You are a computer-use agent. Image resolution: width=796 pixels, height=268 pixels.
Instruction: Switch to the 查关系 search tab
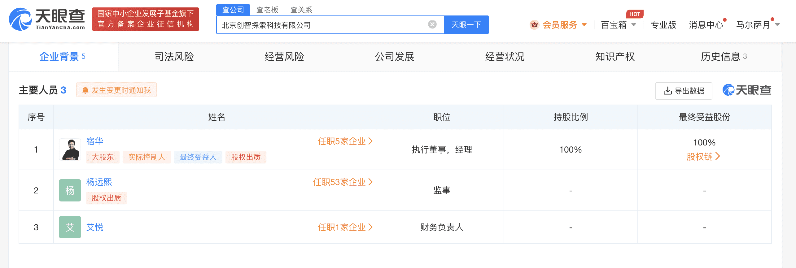coord(301,10)
